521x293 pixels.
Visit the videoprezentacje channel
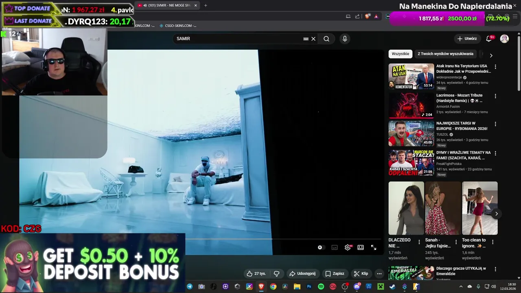[449, 77]
